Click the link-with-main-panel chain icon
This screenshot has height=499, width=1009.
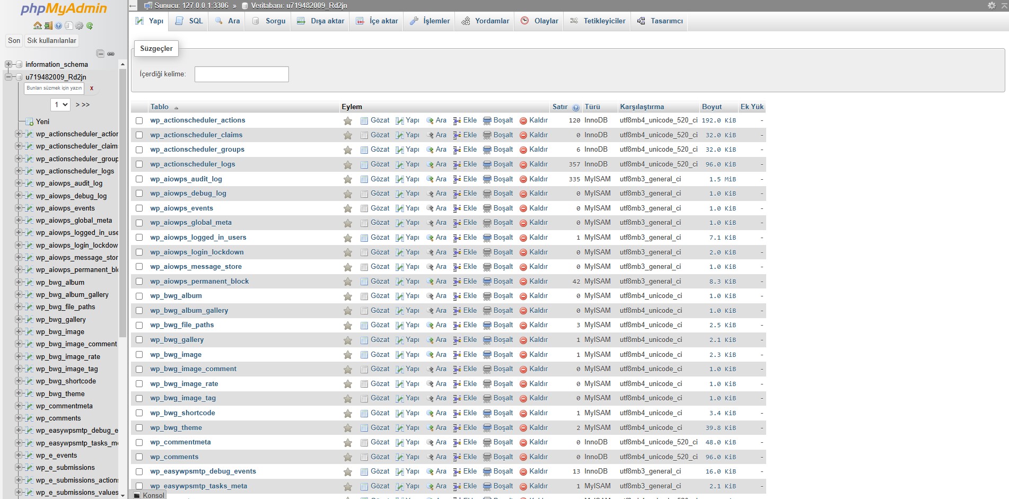111,54
